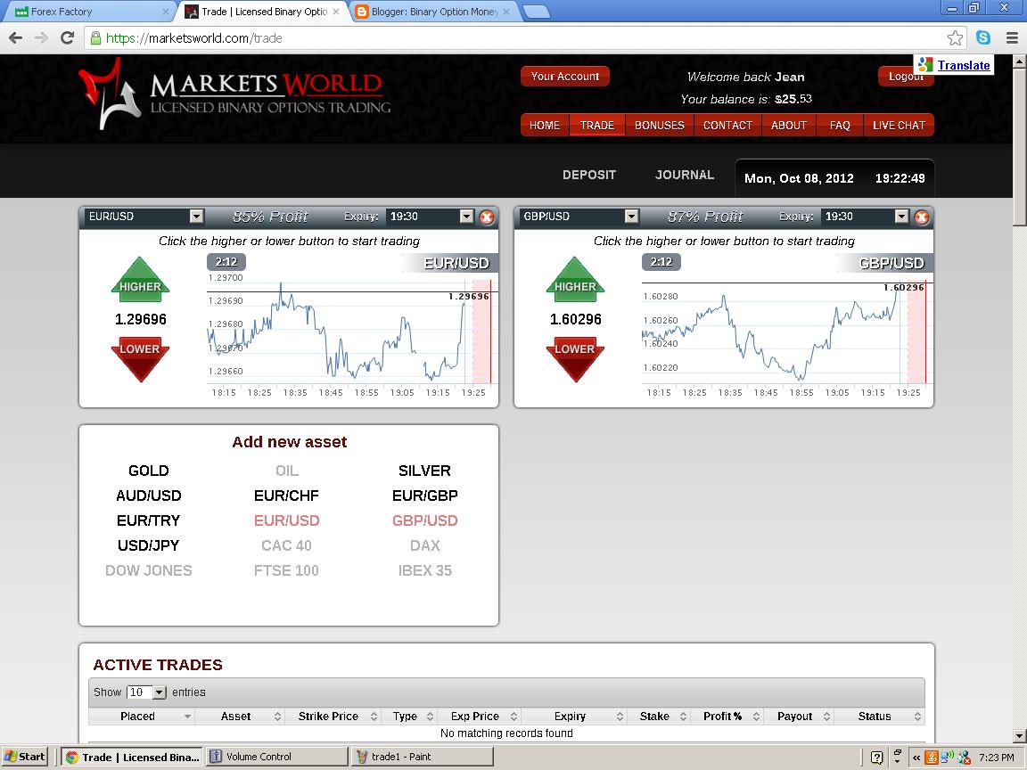
Task: Add AUD/USD as a new asset
Action: point(149,496)
